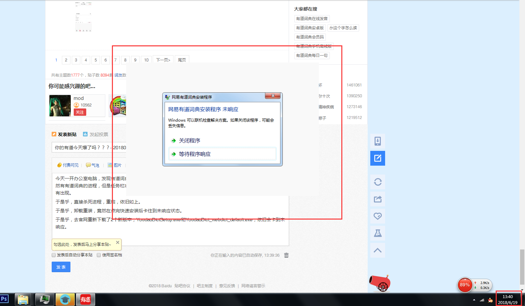The height and width of the screenshot is (306, 525).
Task: Click the 付费可见 paid-visible option
Action: tap(68, 165)
